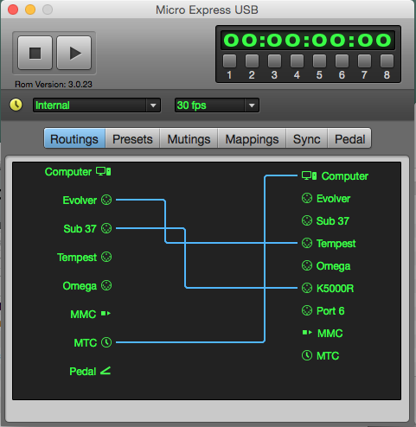This screenshot has height=427, width=416.
Task: Toggle preset button 1 under timecode
Action: 229,61
